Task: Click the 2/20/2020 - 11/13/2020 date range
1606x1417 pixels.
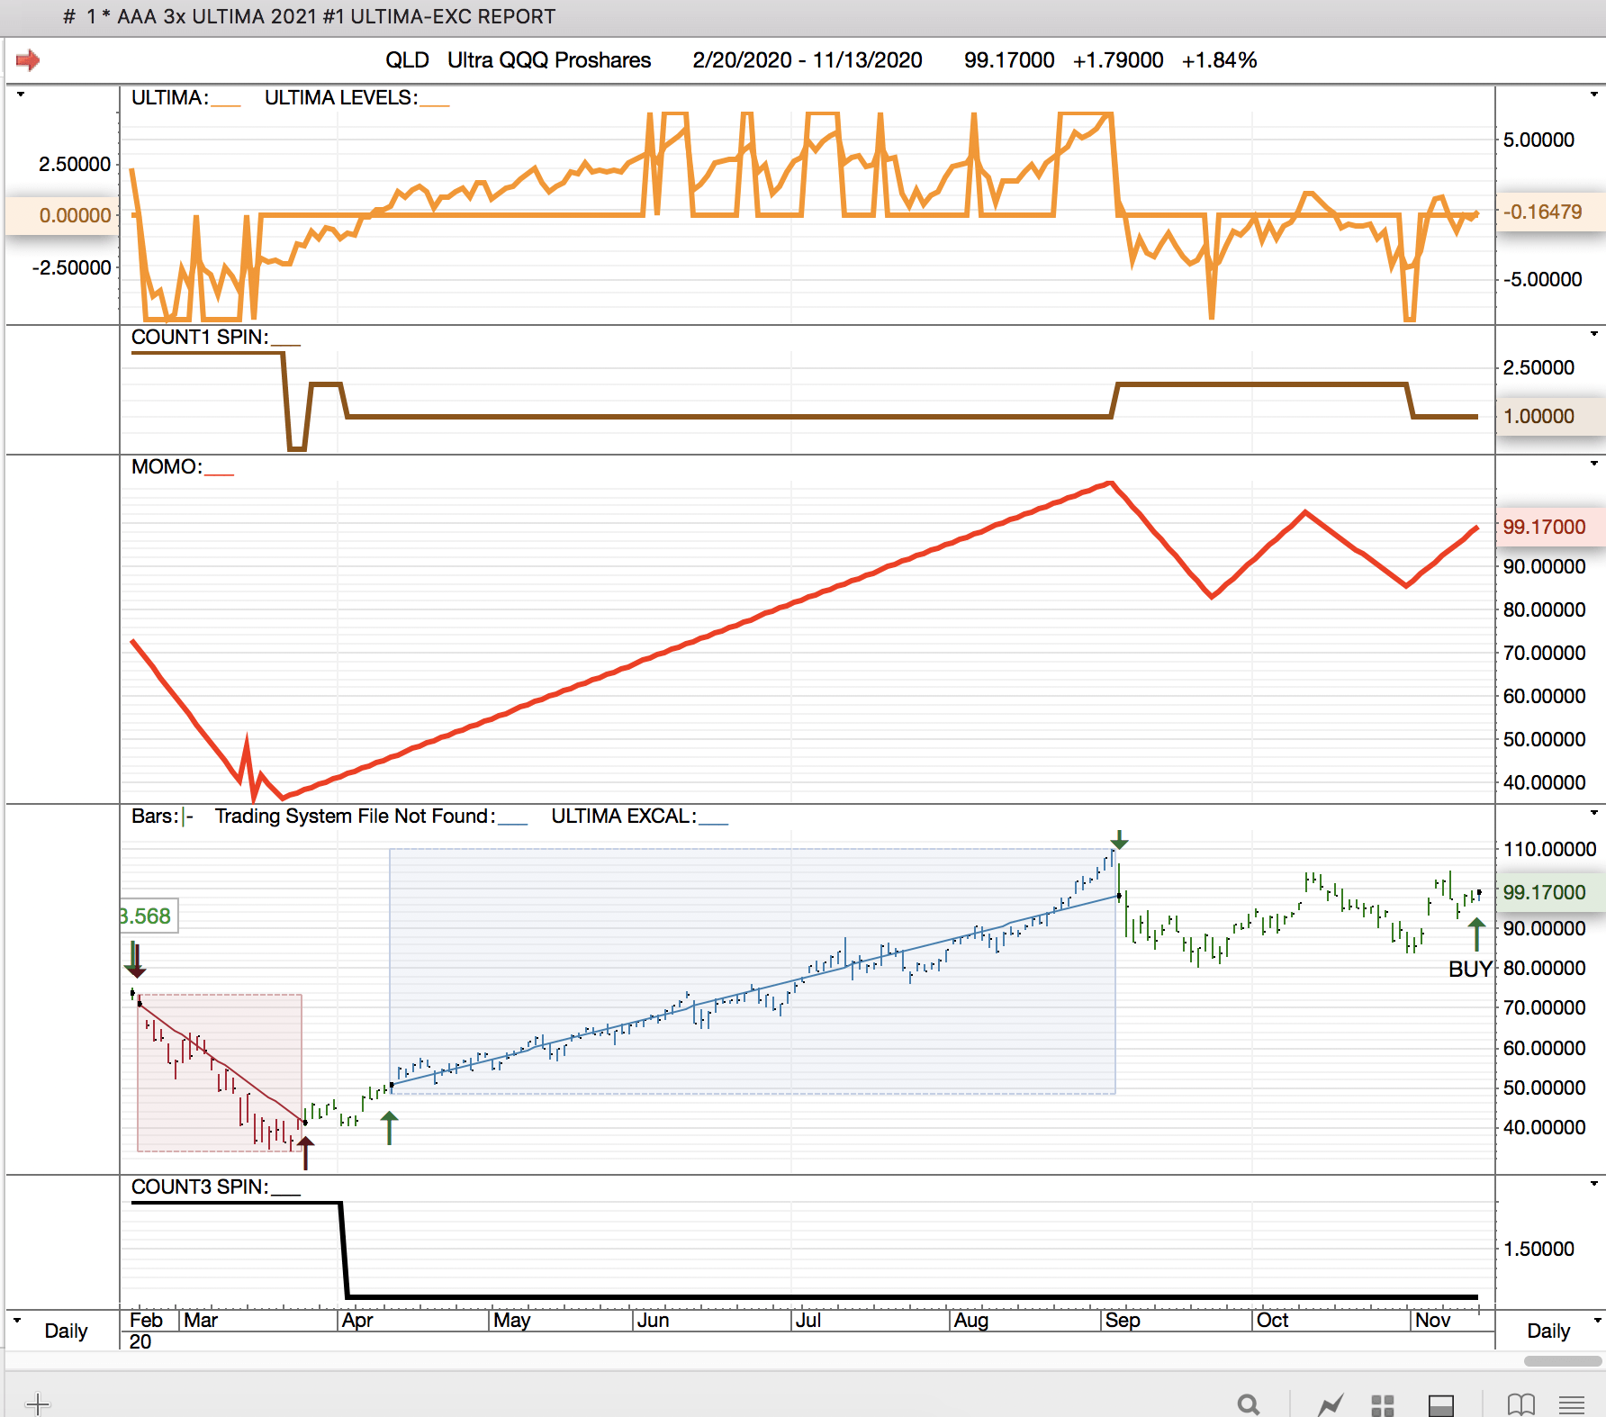Action: coord(808,60)
